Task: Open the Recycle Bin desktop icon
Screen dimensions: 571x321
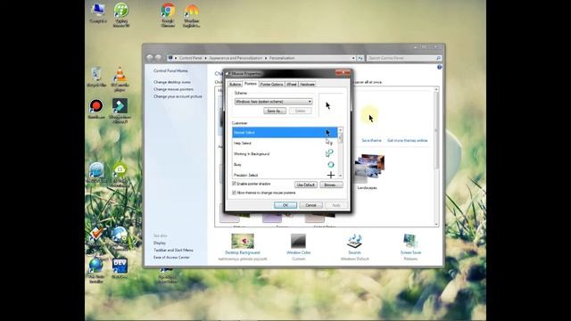Action: click(x=96, y=77)
